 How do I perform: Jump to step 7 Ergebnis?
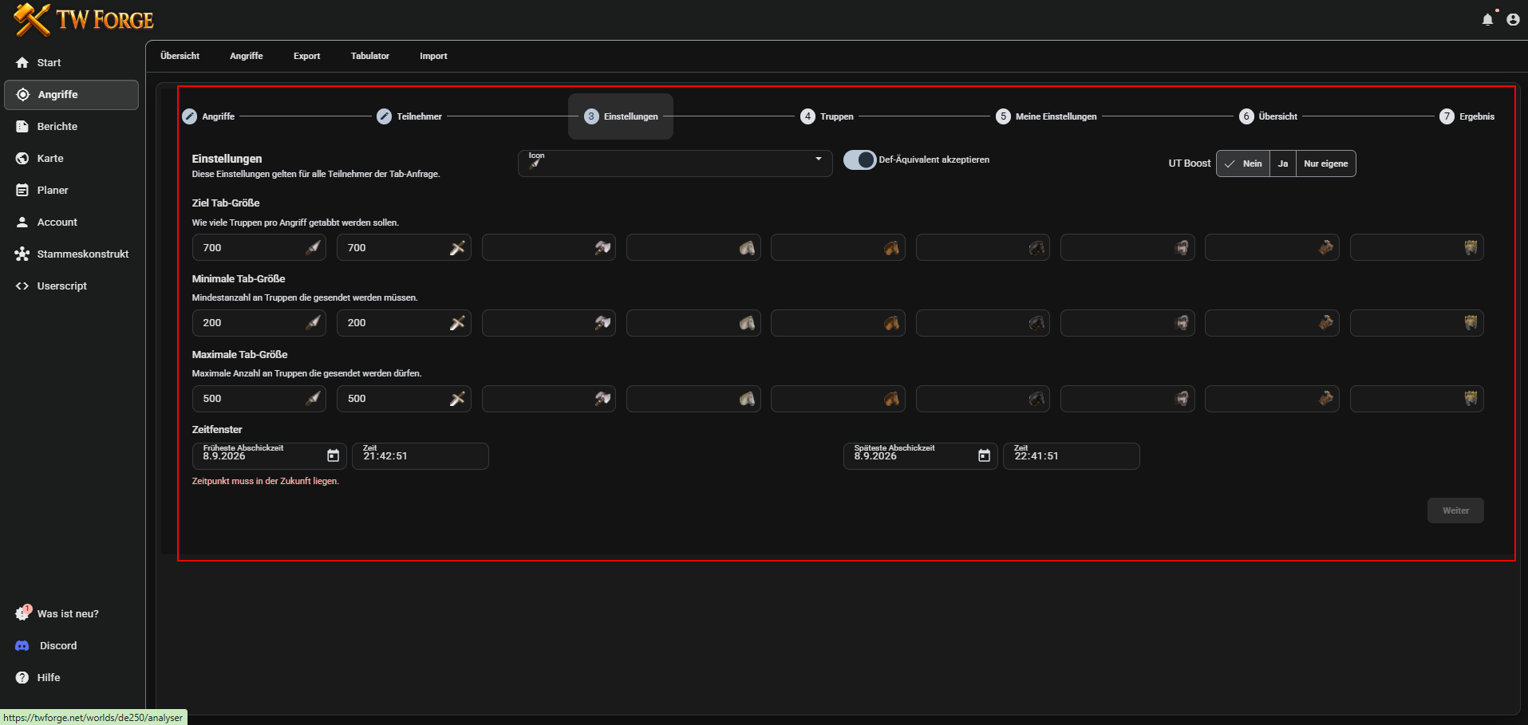(x=1467, y=116)
